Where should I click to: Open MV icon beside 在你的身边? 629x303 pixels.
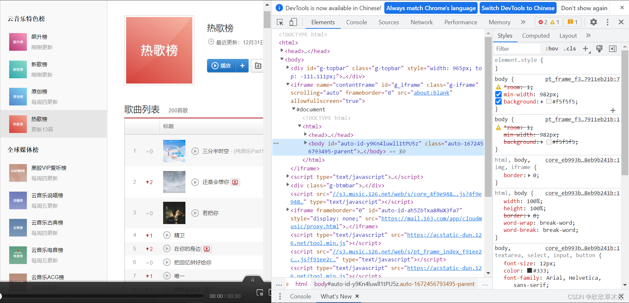207,249
